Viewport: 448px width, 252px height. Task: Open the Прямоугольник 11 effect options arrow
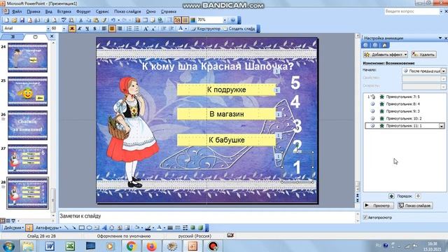point(442,126)
